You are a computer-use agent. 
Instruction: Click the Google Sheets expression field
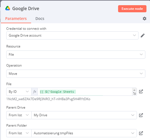[85, 92]
